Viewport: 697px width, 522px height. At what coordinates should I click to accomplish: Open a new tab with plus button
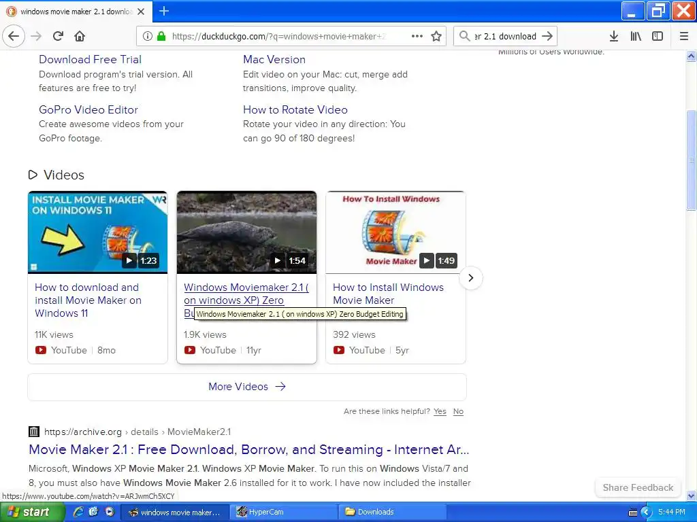164,11
